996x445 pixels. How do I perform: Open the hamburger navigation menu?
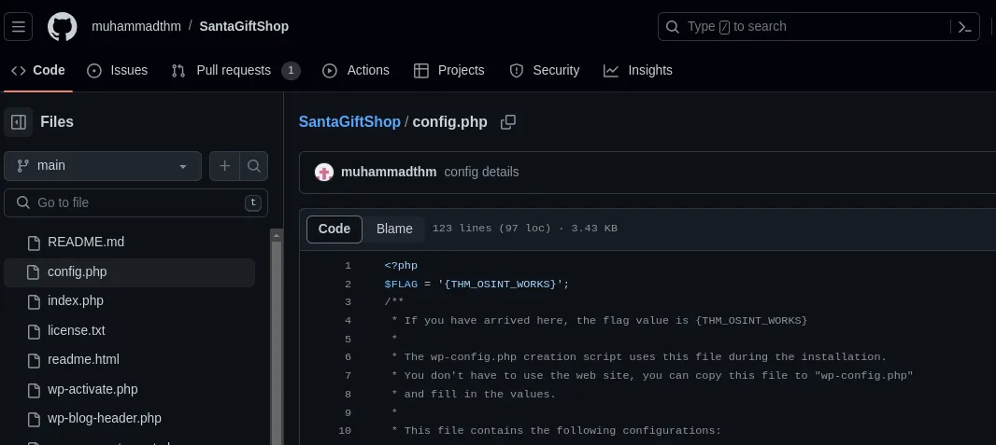tap(18, 27)
